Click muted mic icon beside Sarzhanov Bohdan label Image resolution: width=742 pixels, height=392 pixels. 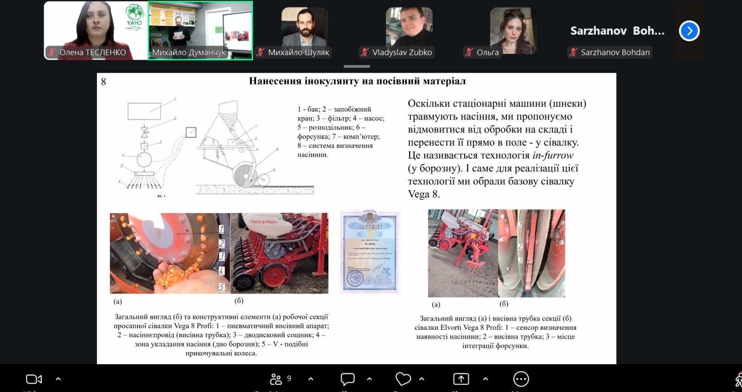pos(574,52)
